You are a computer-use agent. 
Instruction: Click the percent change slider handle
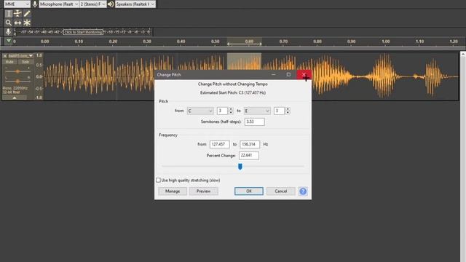(x=240, y=167)
